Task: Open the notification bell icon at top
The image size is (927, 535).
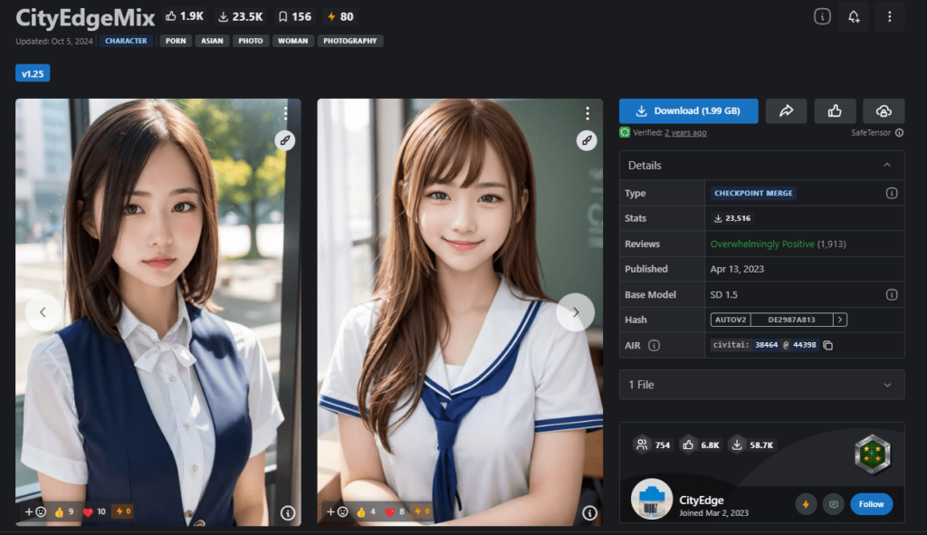Action: pos(853,16)
